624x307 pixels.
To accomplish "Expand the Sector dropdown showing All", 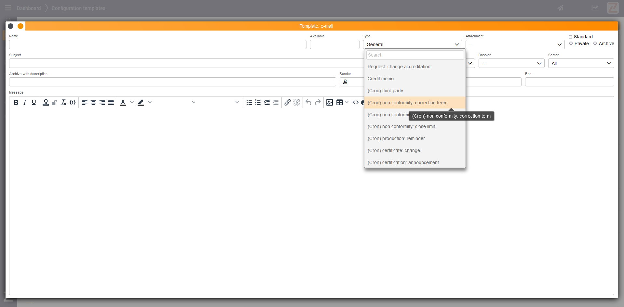I will [x=581, y=63].
